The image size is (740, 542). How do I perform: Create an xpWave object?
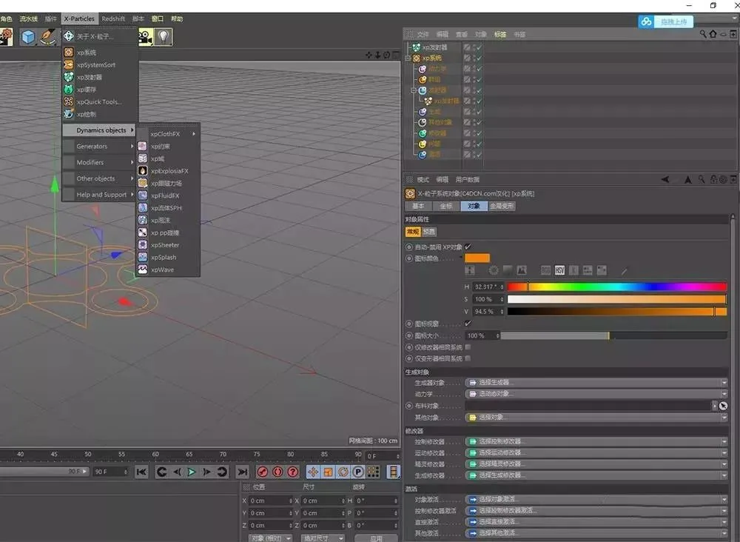point(162,270)
